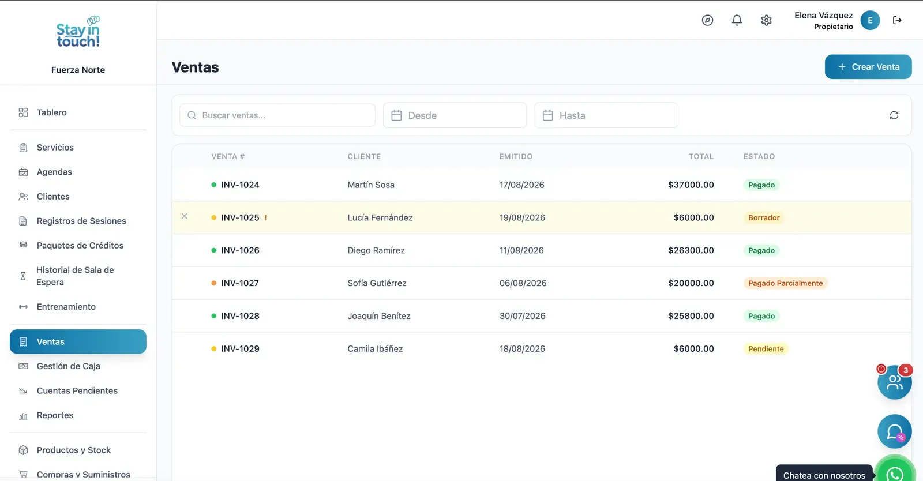This screenshot has width=923, height=481.
Task: Open sale INV-1024
Action: coord(240,185)
